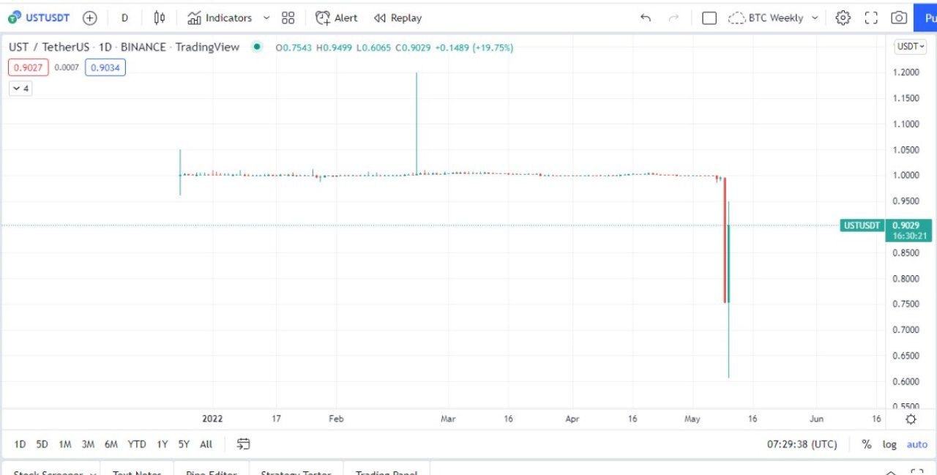Enter fullscreen mode

click(x=871, y=18)
